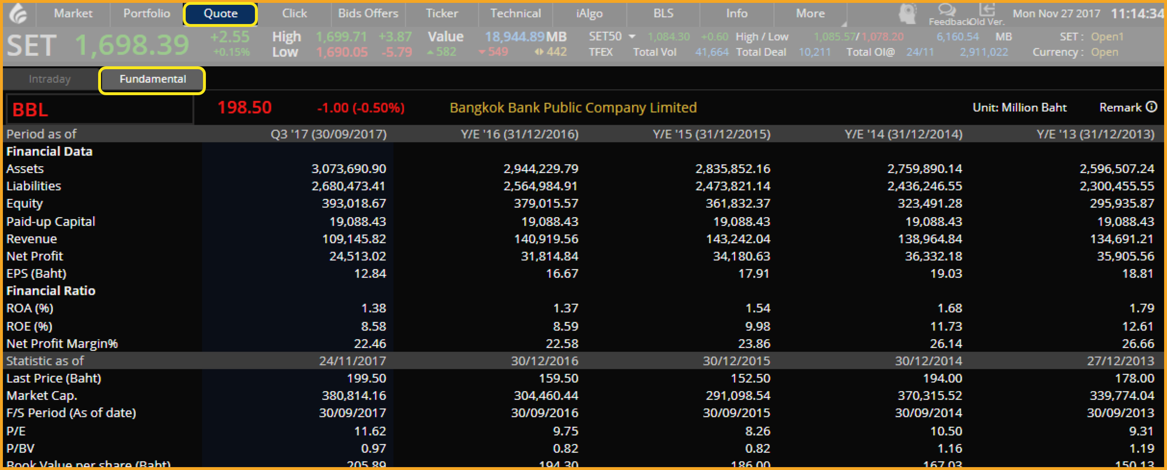Image resolution: width=1167 pixels, height=470 pixels.
Task: Click the F/S Period (As of date) label
Action: click(71, 413)
